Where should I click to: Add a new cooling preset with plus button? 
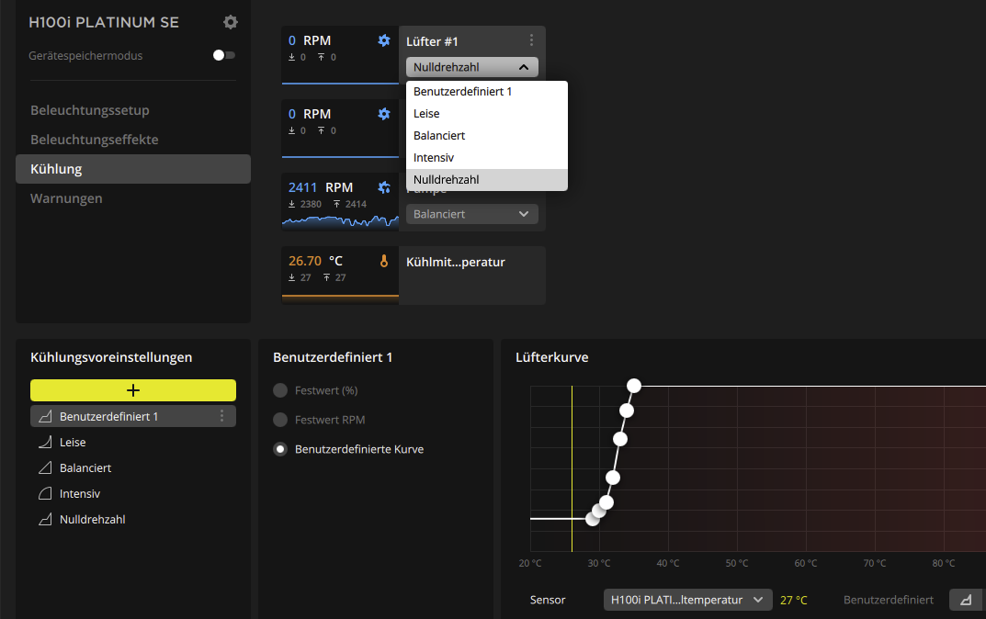[x=133, y=390]
